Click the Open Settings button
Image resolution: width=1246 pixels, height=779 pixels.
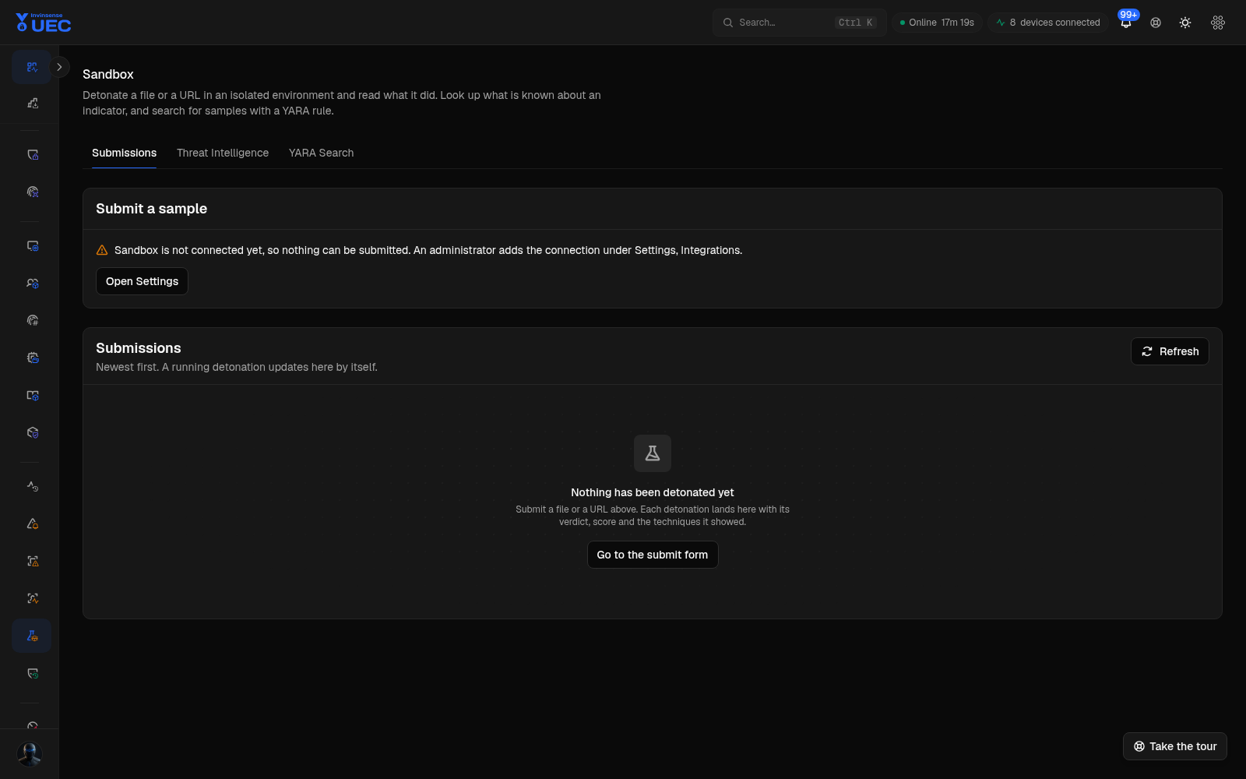tap(142, 281)
